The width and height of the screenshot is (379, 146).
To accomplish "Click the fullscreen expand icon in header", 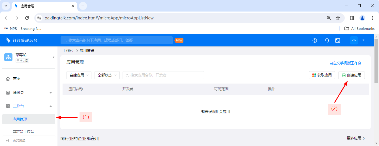I will 338,41.
